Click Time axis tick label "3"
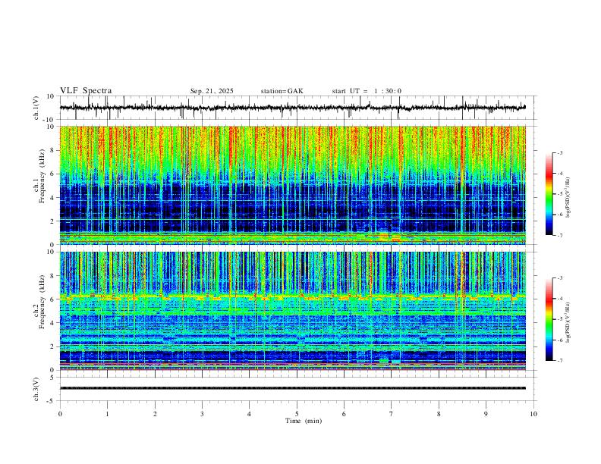Viewport: 601px width, 464px height. pyautogui.click(x=202, y=414)
